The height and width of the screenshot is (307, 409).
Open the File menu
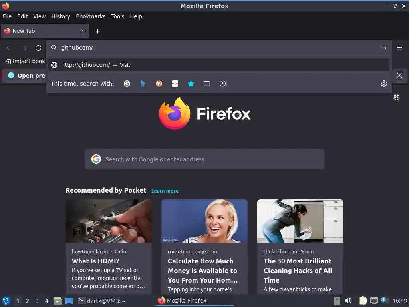[x=7, y=16]
